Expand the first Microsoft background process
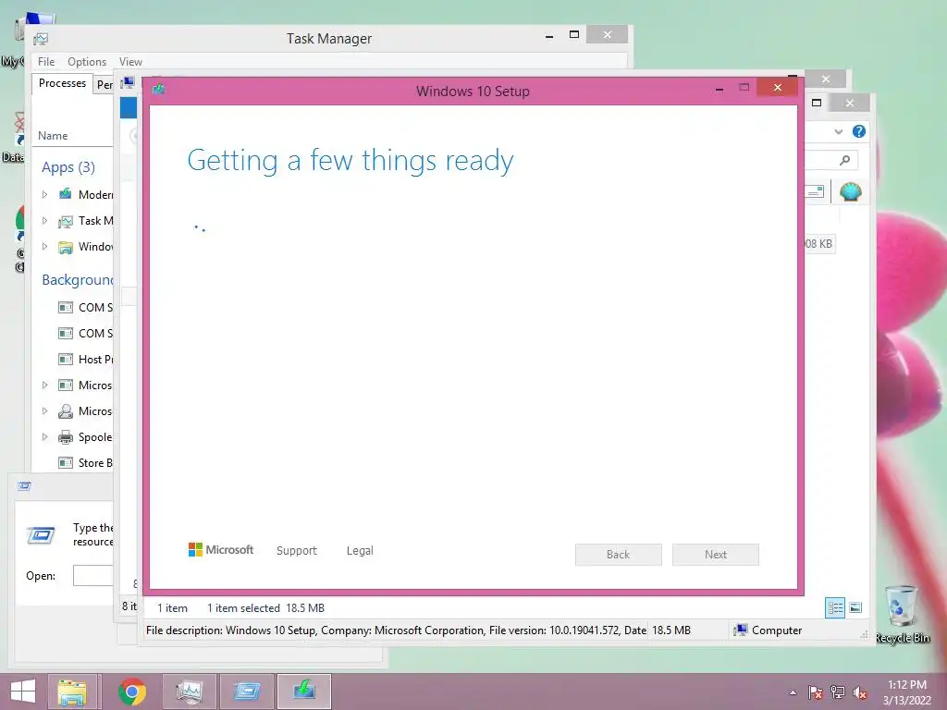 44,386
